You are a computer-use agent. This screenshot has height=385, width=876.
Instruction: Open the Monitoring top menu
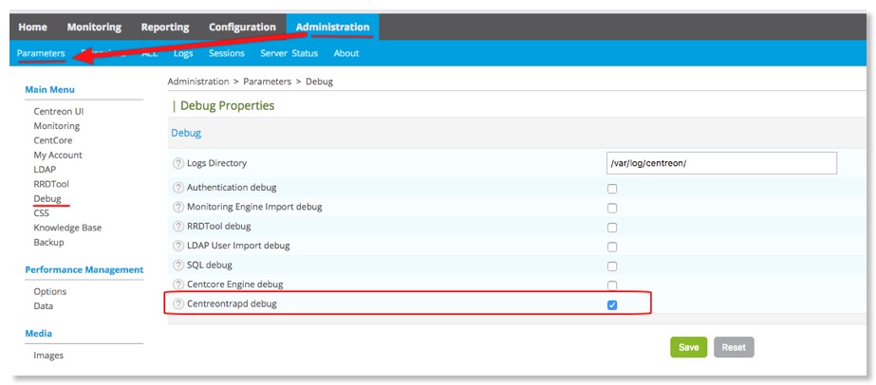coord(93,27)
